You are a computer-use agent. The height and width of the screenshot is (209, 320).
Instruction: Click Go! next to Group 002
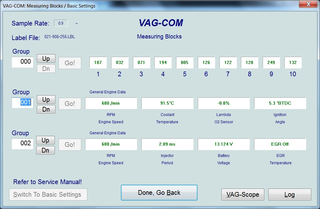click(70, 145)
